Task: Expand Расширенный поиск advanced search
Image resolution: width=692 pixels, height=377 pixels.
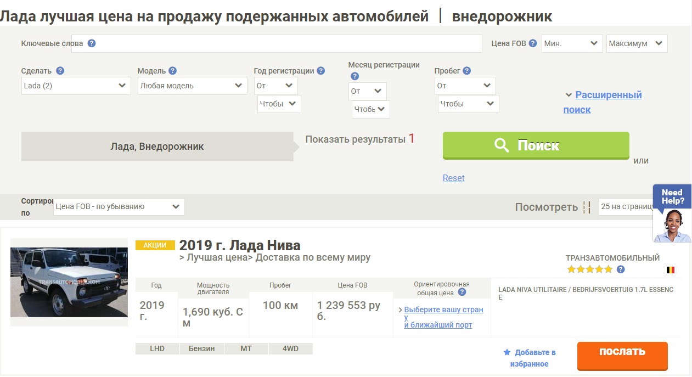Action: 603,102
